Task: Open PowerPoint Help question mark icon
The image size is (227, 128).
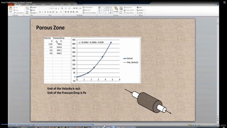Action: (218, 4)
